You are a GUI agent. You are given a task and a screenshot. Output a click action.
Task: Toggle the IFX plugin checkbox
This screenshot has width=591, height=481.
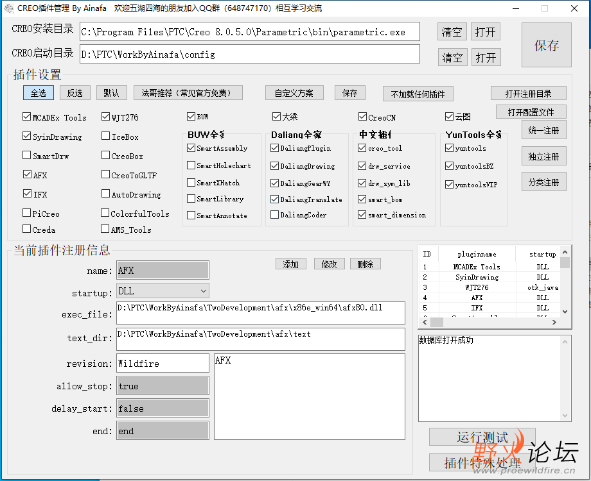click(27, 194)
